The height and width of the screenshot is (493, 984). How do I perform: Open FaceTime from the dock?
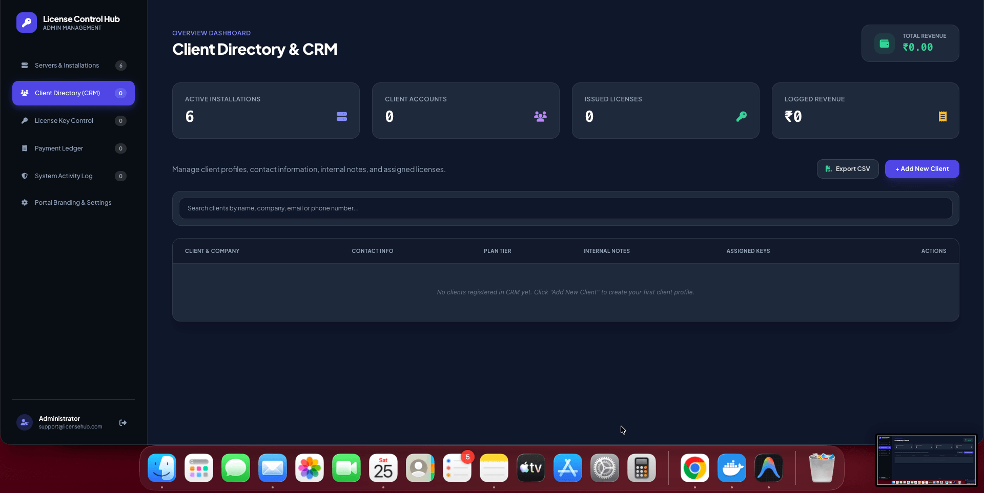point(346,468)
